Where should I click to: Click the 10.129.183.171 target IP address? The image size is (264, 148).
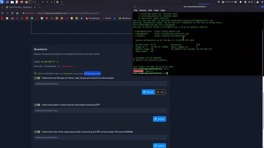pos(48,62)
